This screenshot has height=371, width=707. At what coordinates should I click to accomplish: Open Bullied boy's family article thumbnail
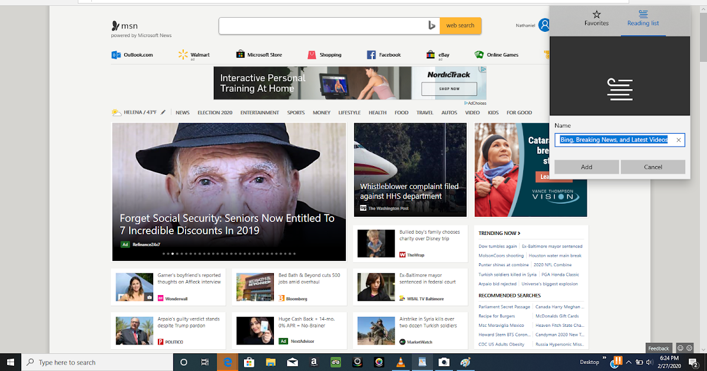click(x=376, y=244)
